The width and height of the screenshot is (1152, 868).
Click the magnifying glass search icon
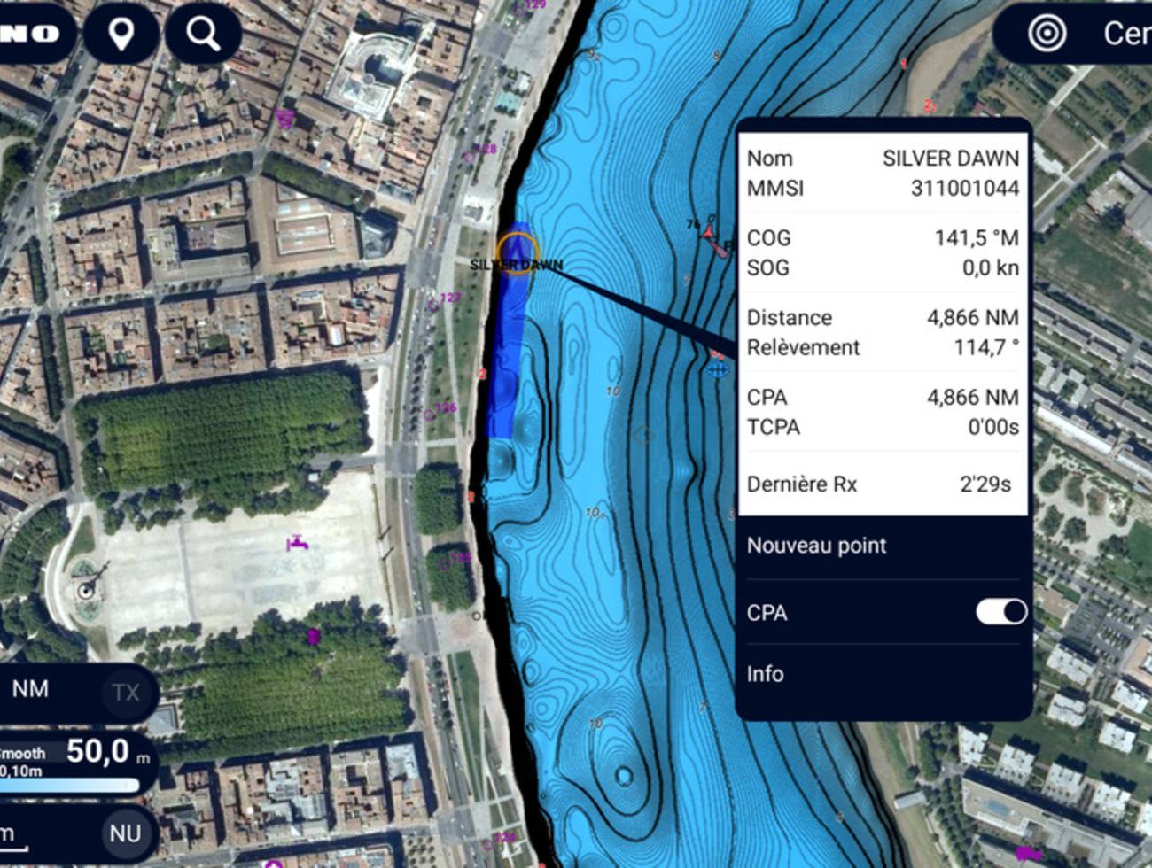[x=203, y=34]
